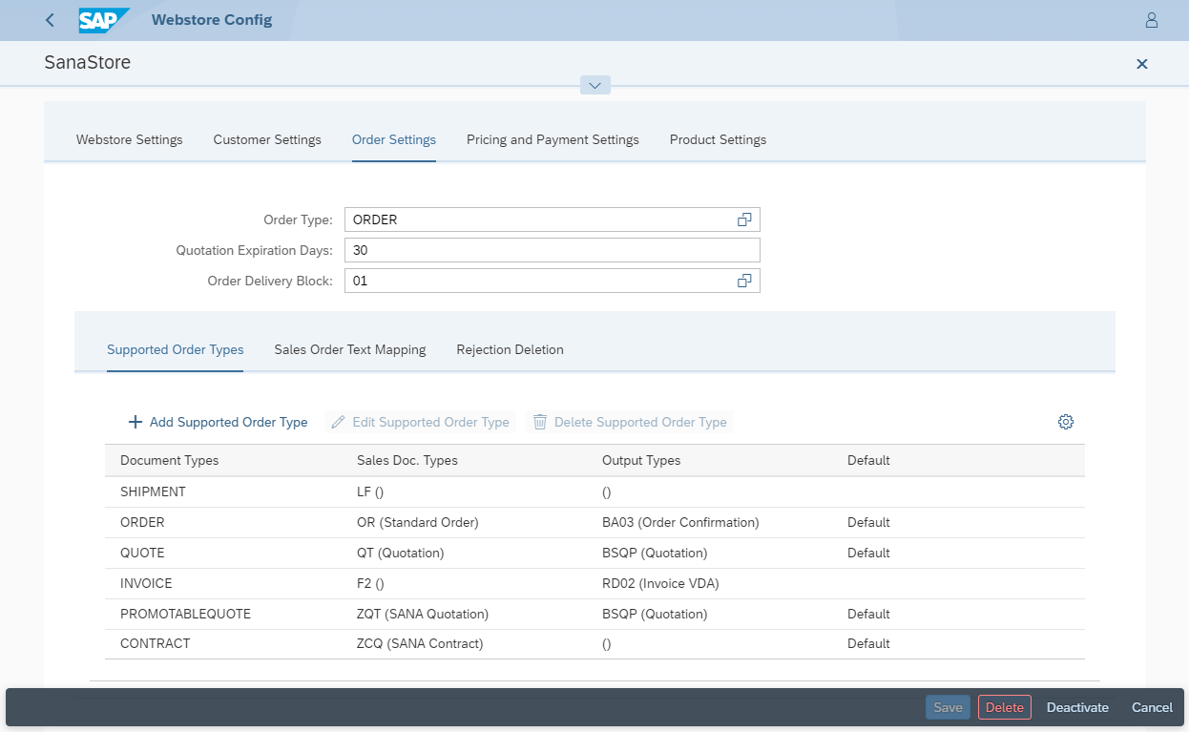Click the Quotation Expiration Days field
Viewport: 1189px width, 732px height.
(x=553, y=250)
